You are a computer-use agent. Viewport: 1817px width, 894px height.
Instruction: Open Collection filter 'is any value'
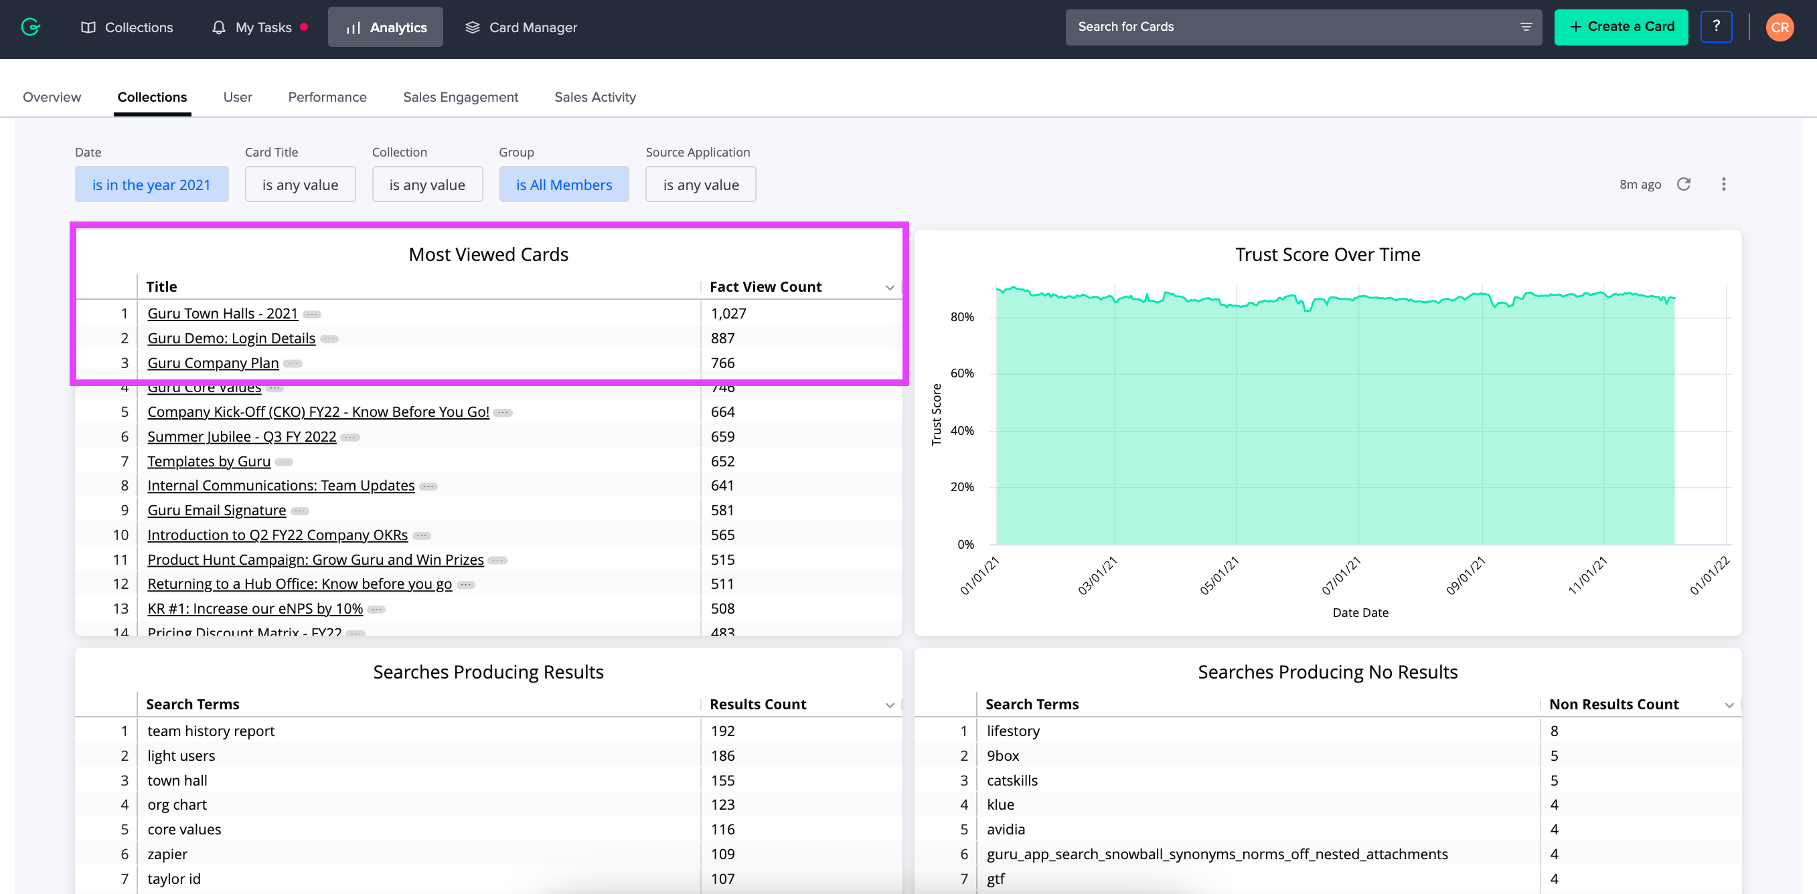pyautogui.click(x=427, y=184)
